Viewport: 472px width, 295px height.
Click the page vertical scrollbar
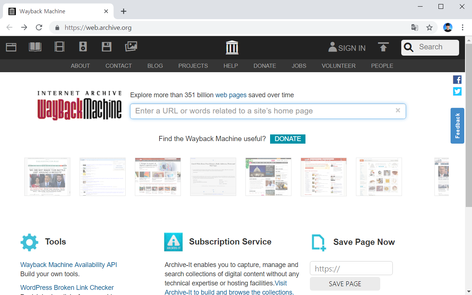pos(469,125)
